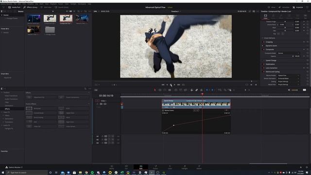The image size is (311, 175).
Task: Open the Resize Filter dropdown
Action: click(x=288, y=85)
